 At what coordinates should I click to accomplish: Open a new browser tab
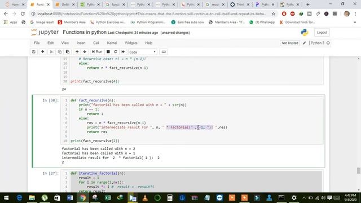[x=307, y=5]
